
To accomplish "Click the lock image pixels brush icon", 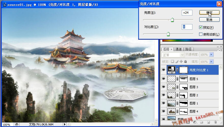I will tap(177, 61).
